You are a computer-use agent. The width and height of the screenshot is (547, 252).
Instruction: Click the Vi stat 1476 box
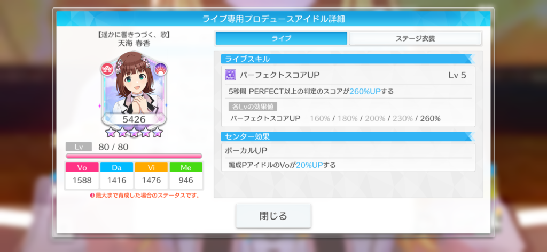(151, 176)
